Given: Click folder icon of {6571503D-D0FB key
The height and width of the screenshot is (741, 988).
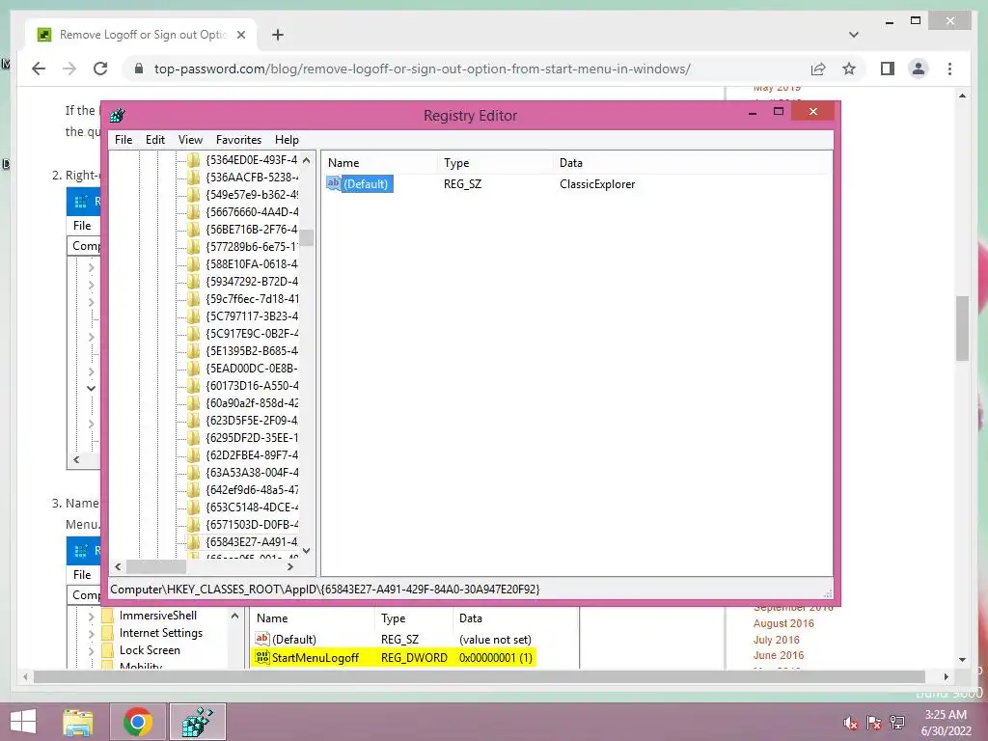Looking at the screenshot, I should 193,524.
